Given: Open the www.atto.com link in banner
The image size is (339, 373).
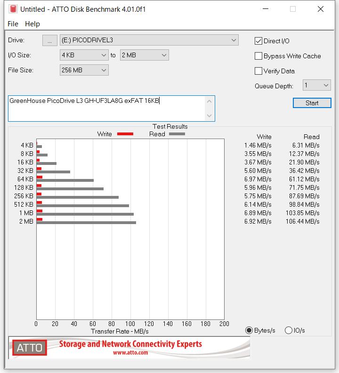Looking at the screenshot, I should pyautogui.click(x=130, y=352).
